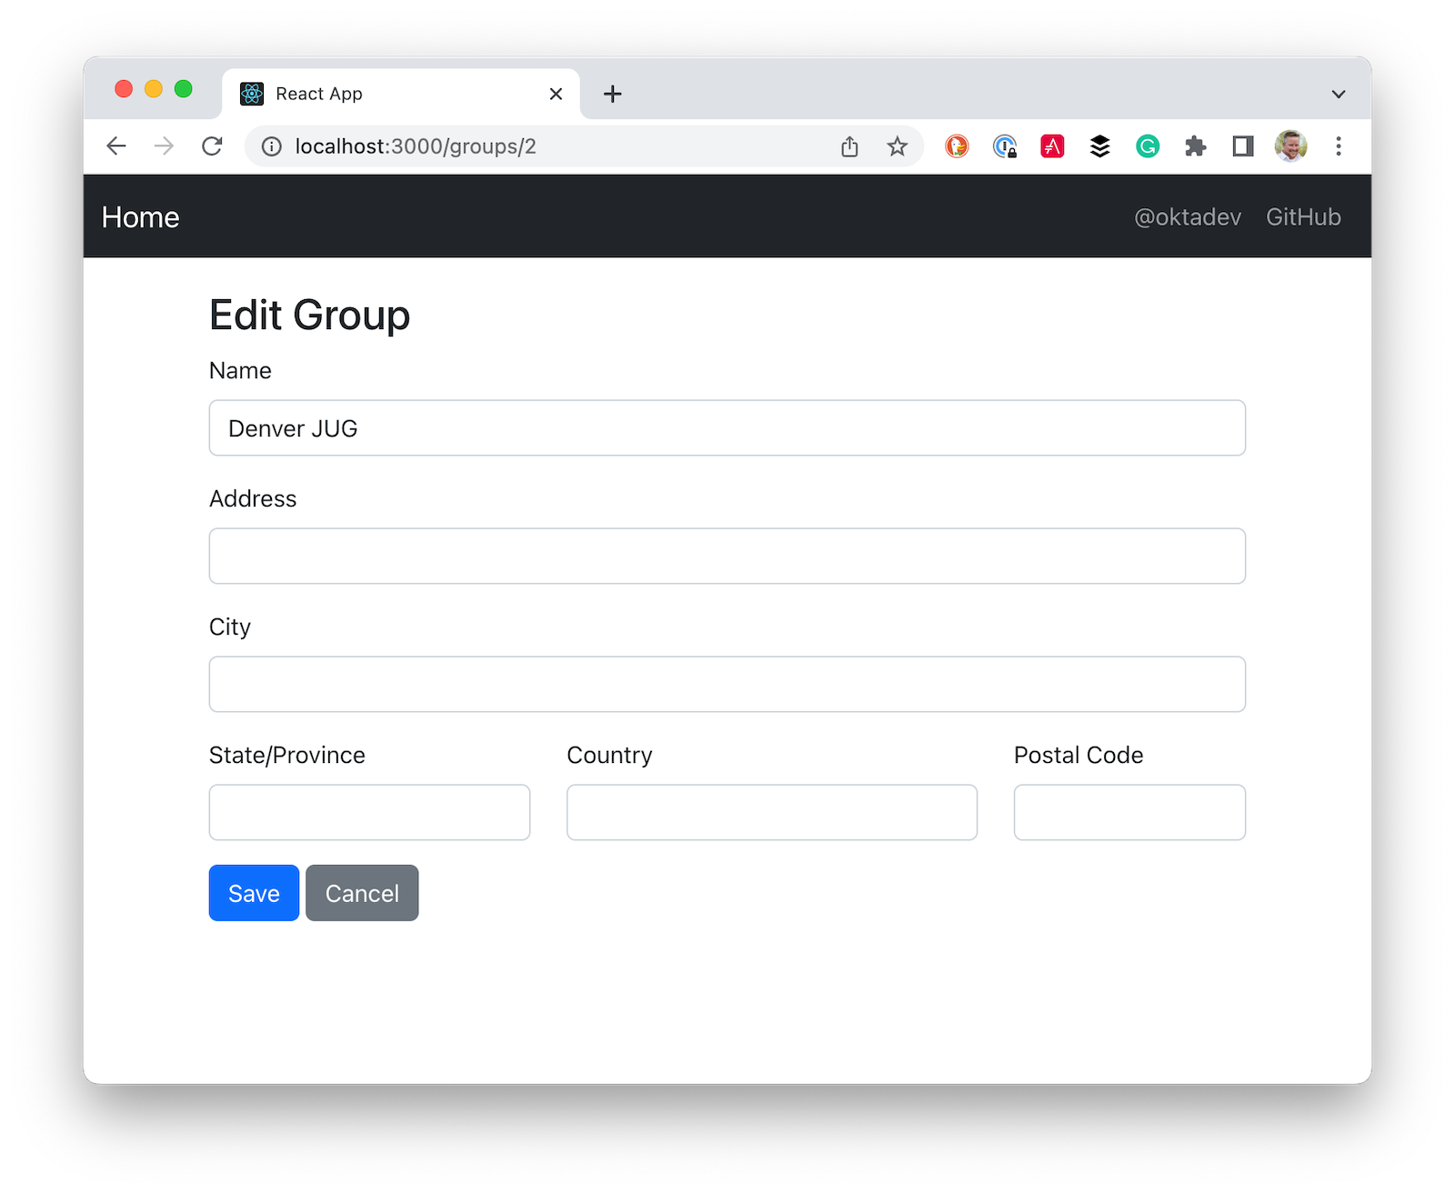Expand the tab search chevron
The height and width of the screenshot is (1194, 1455).
pyautogui.click(x=1338, y=94)
